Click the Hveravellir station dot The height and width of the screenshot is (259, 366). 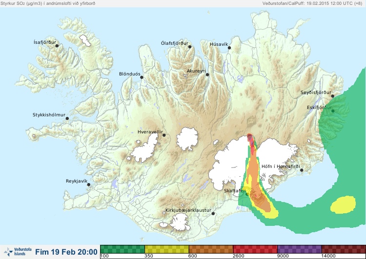[164, 135]
